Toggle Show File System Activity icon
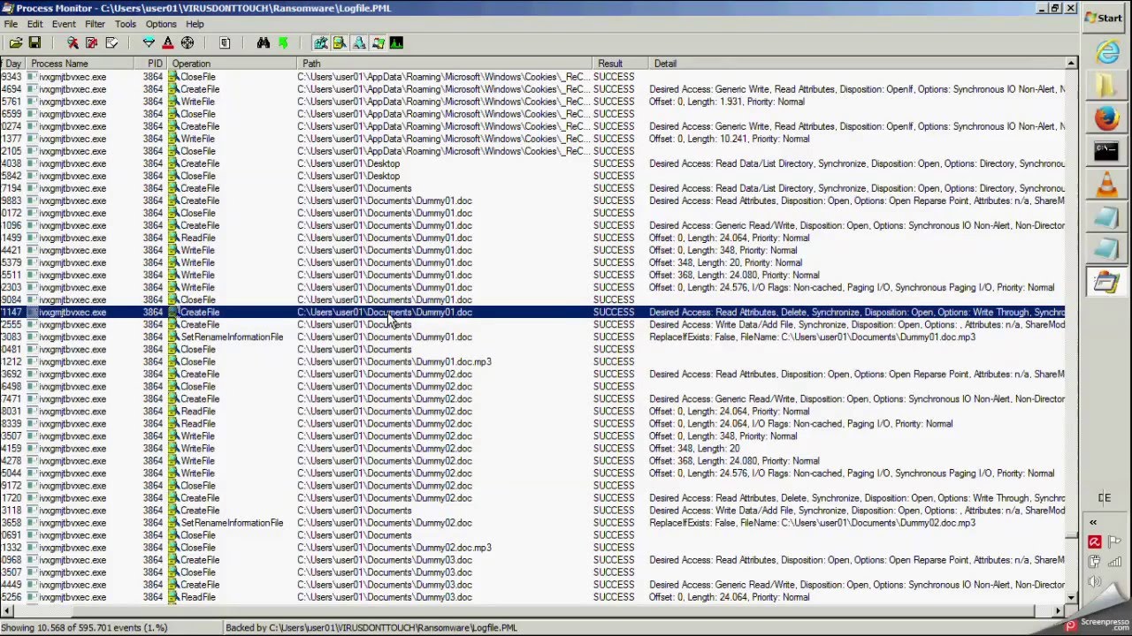This screenshot has width=1132, height=636. click(x=340, y=42)
